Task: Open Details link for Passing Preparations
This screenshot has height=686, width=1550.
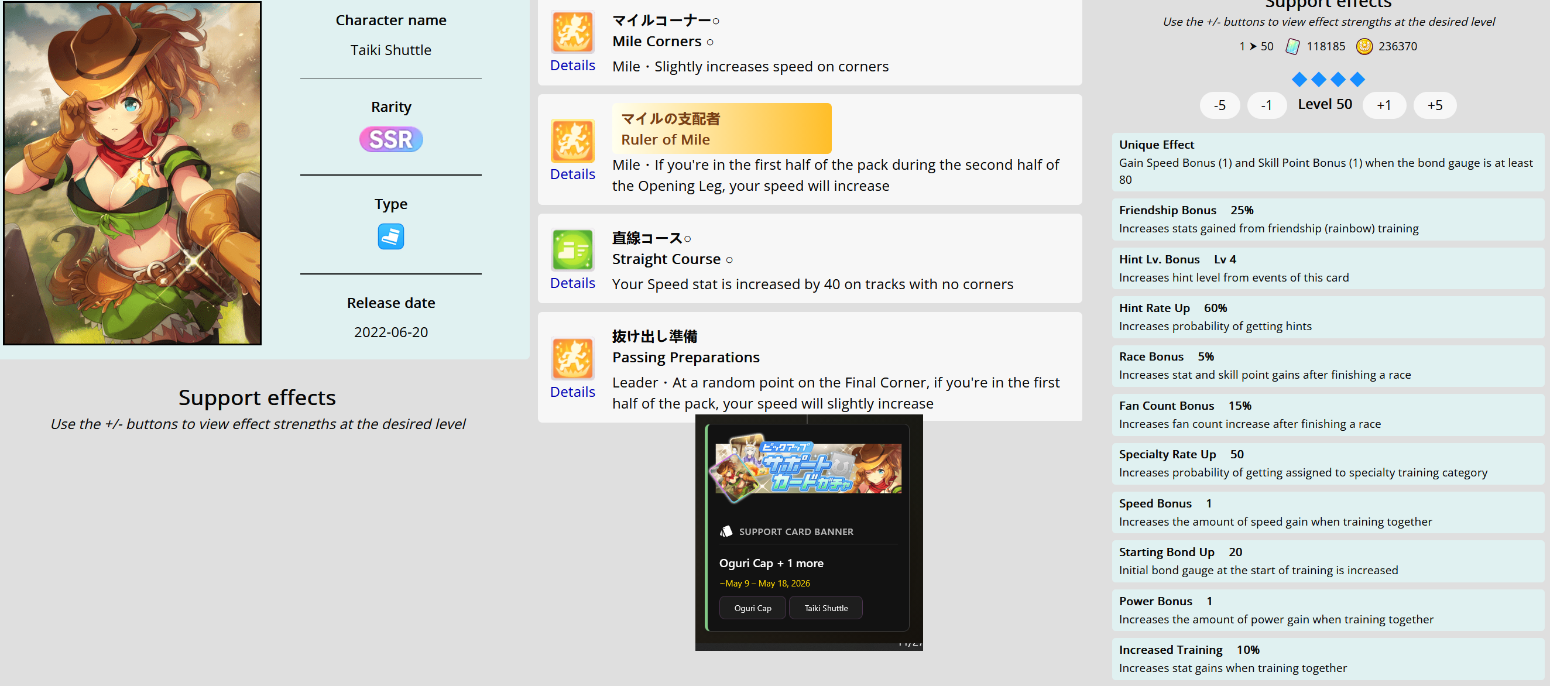Action: pyautogui.click(x=572, y=392)
